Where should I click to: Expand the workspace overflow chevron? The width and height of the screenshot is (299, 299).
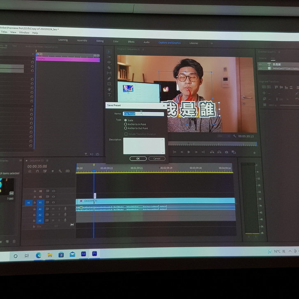[x=212, y=43]
